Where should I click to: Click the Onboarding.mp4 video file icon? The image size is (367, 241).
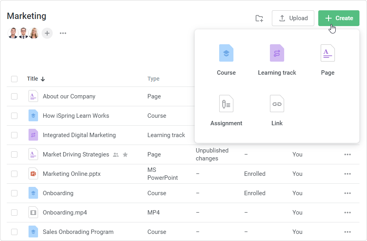click(x=33, y=213)
